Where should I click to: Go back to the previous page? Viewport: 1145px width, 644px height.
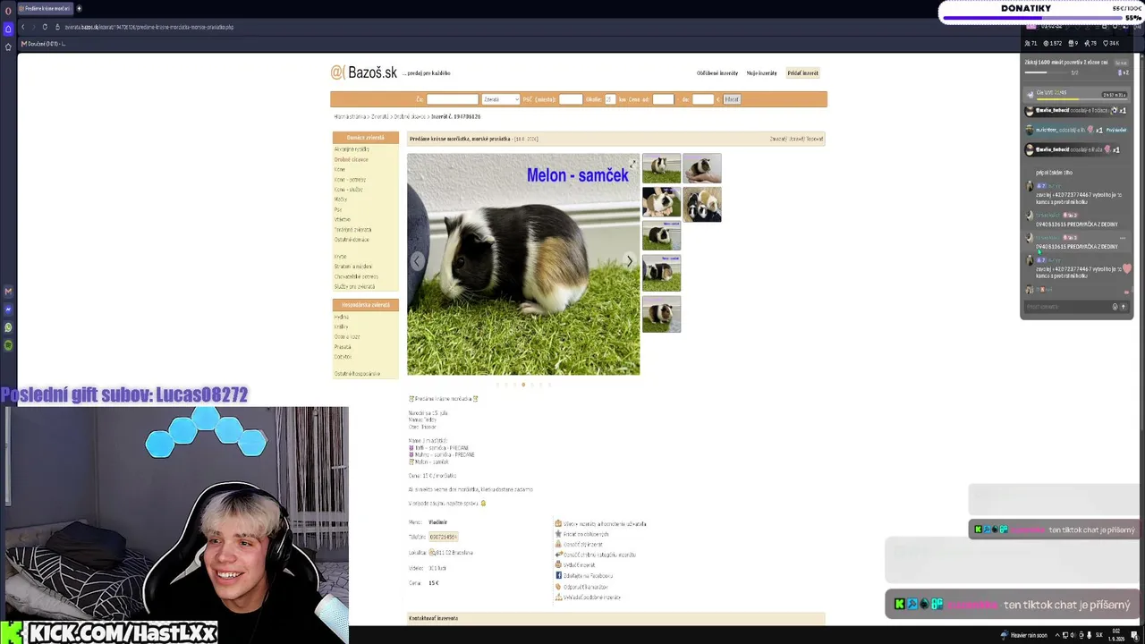[23, 27]
